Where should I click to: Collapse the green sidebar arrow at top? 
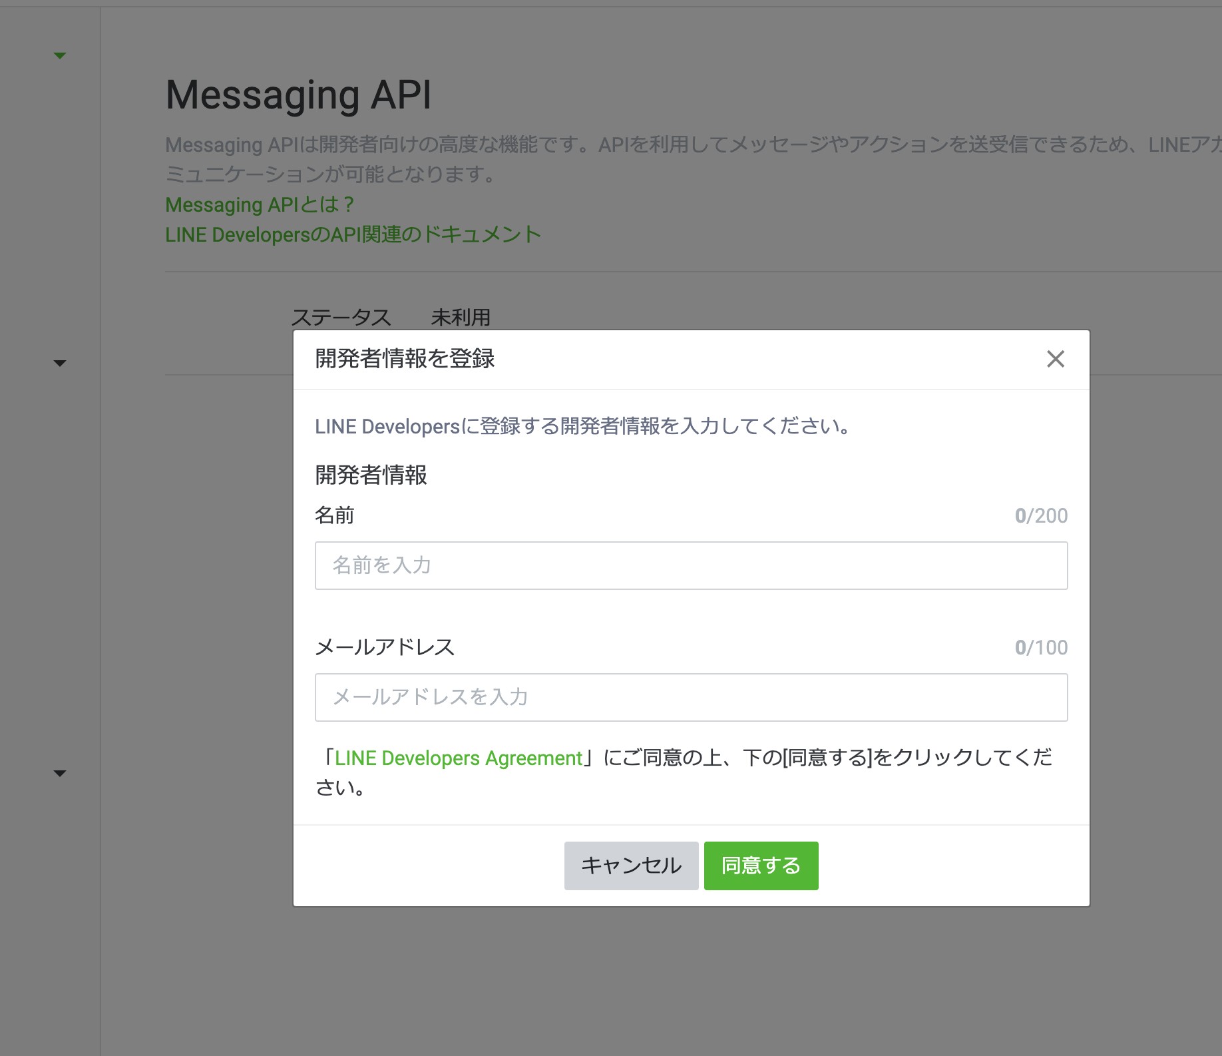click(x=60, y=55)
